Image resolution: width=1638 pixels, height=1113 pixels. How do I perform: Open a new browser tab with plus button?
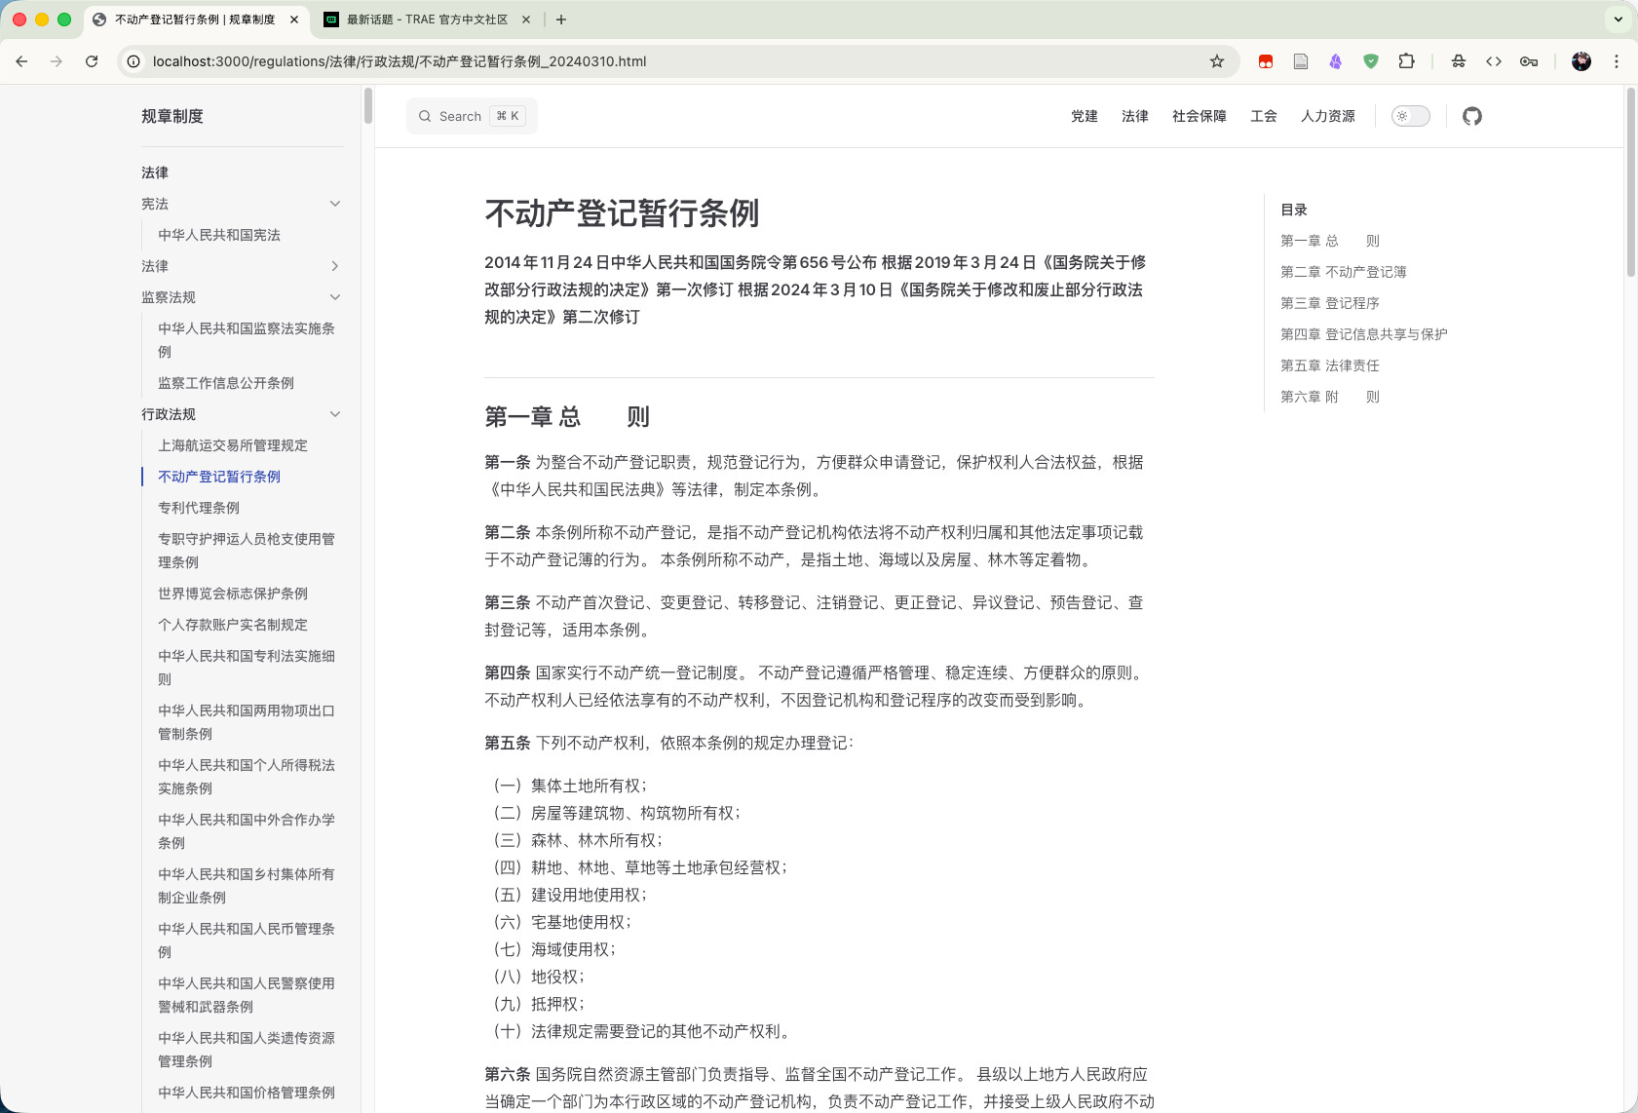tap(561, 19)
